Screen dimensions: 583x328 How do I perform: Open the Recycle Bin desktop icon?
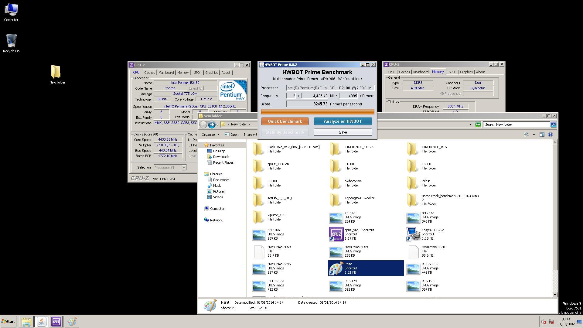(11, 43)
